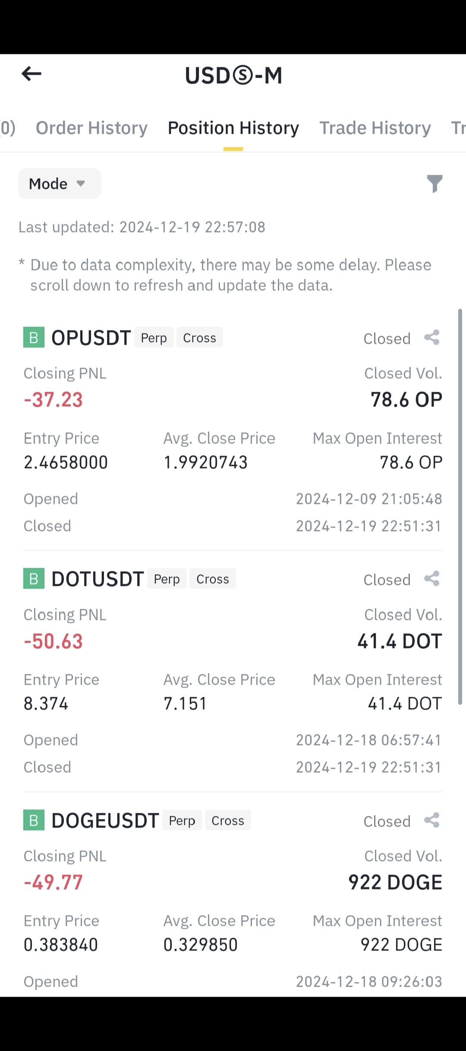Open the DOTUSDT position title
Image resolution: width=466 pixels, height=1051 pixels.
pos(98,579)
